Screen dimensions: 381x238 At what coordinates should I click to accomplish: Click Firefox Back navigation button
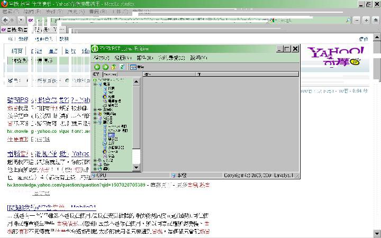[5, 20]
